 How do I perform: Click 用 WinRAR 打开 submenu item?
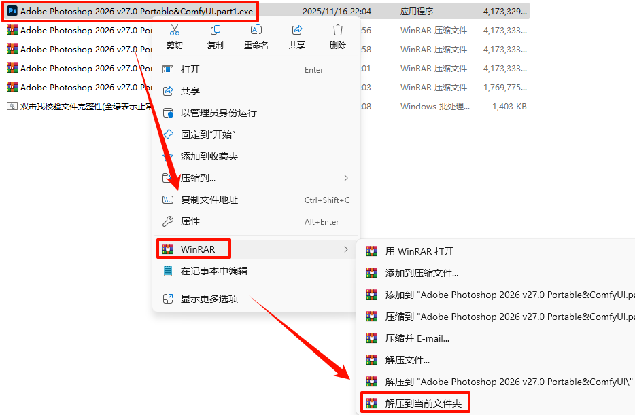tap(497, 251)
